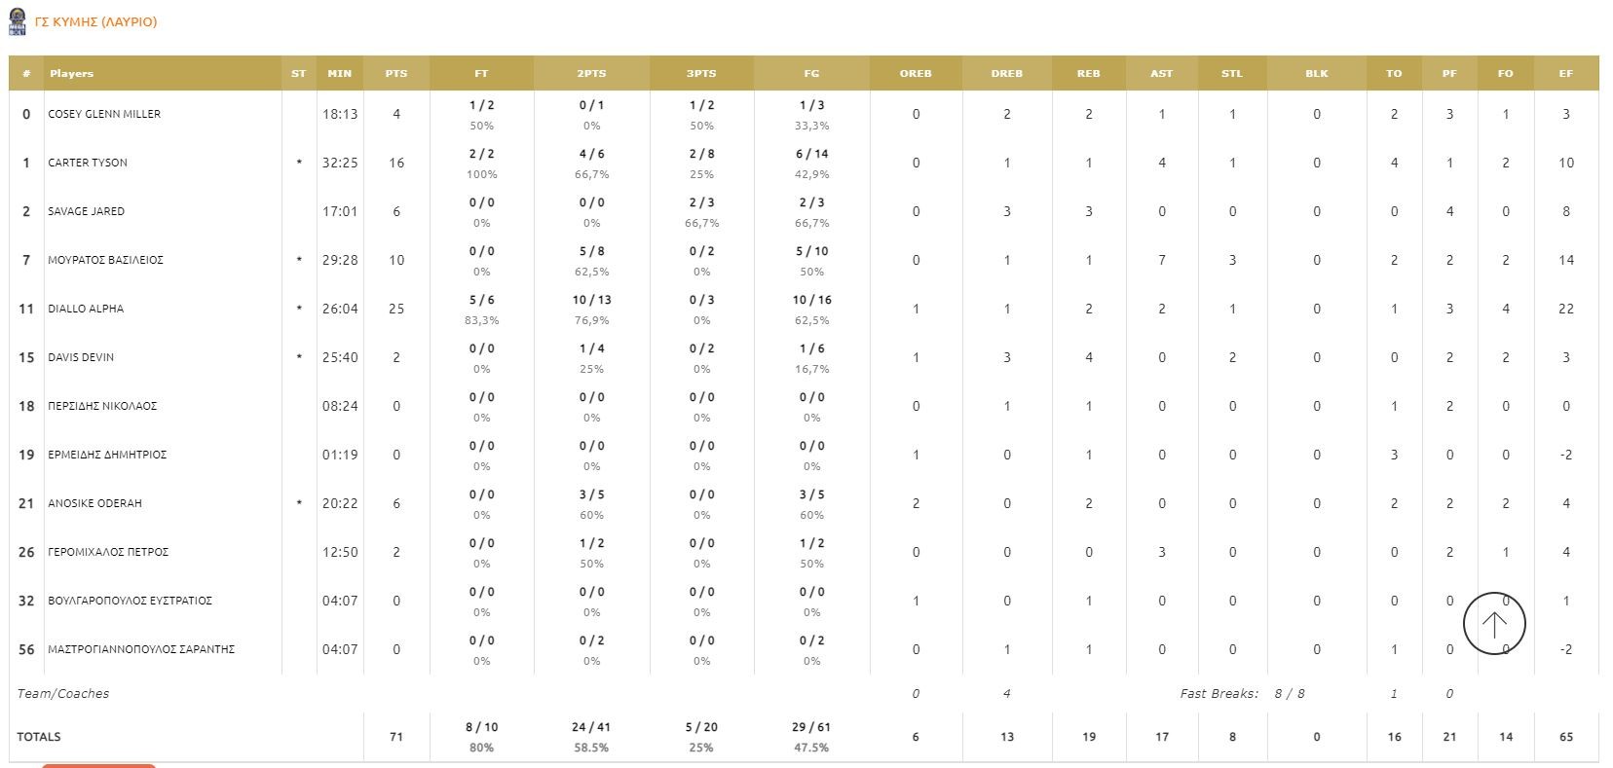Select player SAVAGE JARED
The width and height of the screenshot is (1613, 768).
tap(86, 211)
